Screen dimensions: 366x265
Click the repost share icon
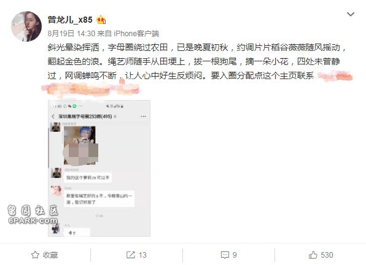[x=131, y=255]
